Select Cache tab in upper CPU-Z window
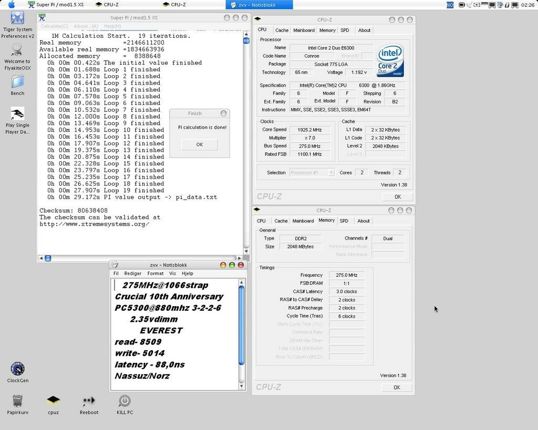The image size is (538, 430). tap(282, 30)
